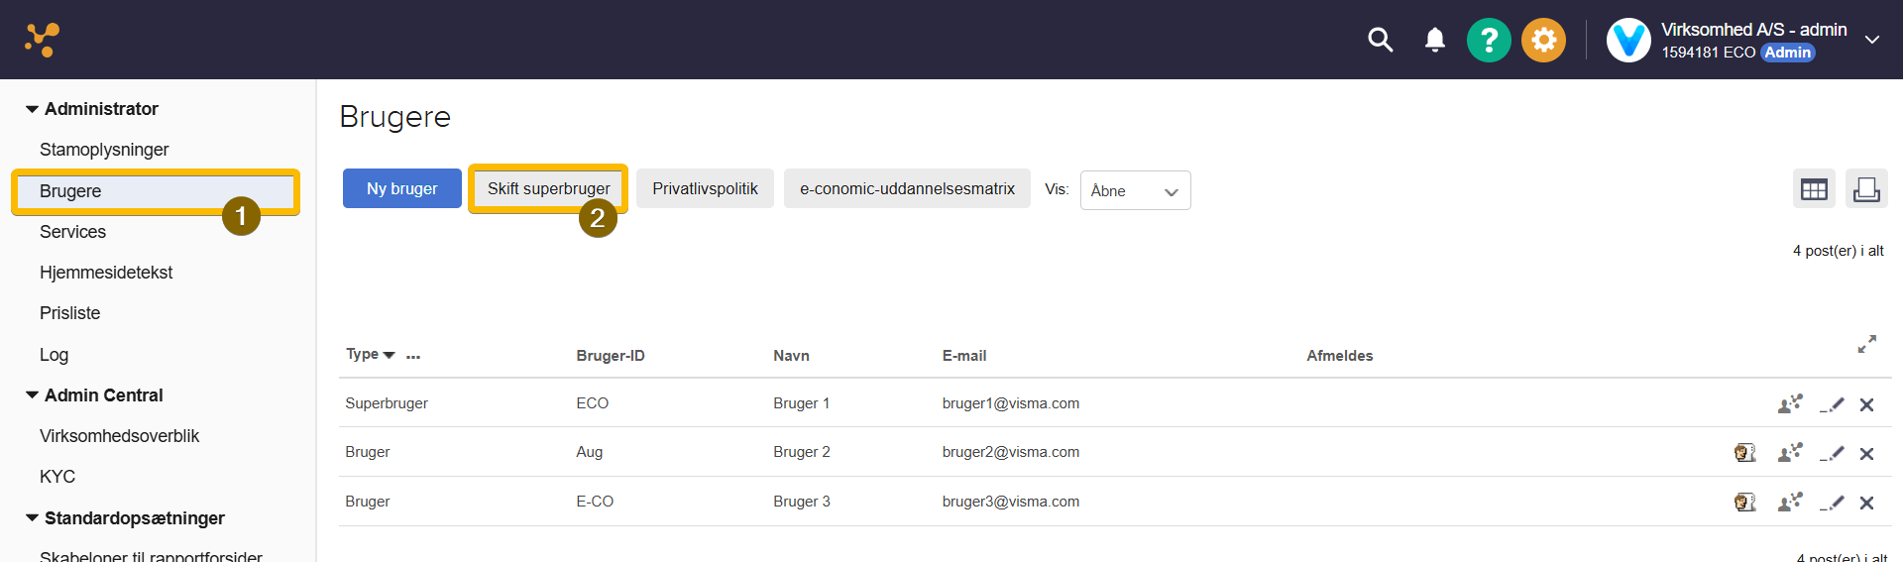Click the green help question mark icon
The width and height of the screenshot is (1903, 562).
(1488, 41)
